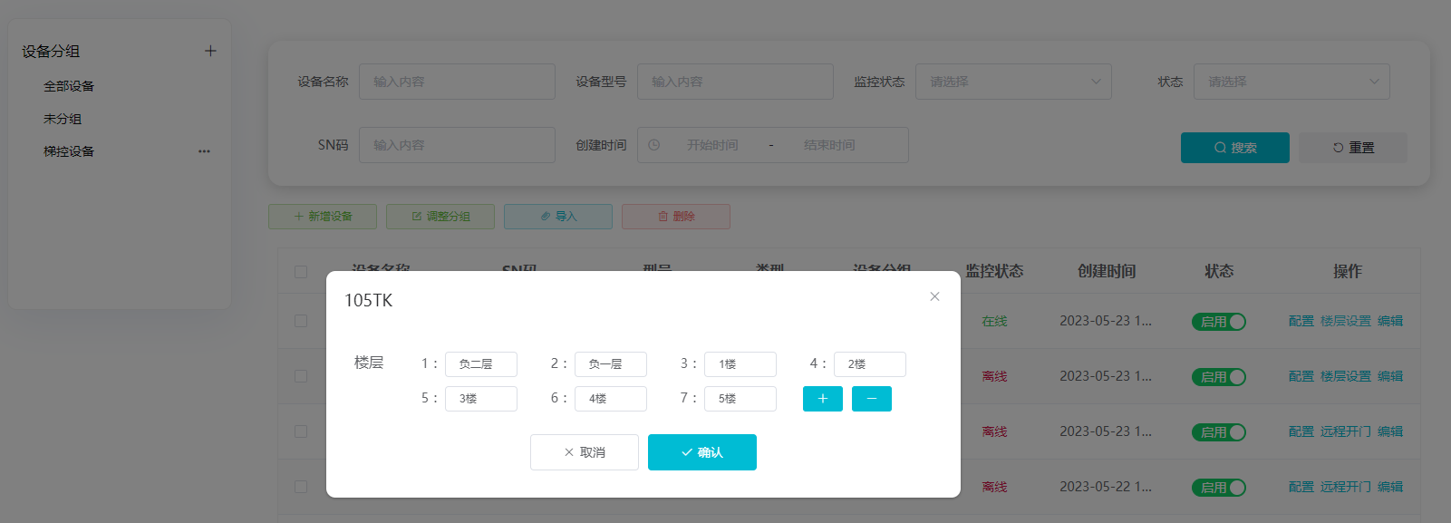Edit floor 6 field containing 4楼

(x=611, y=399)
